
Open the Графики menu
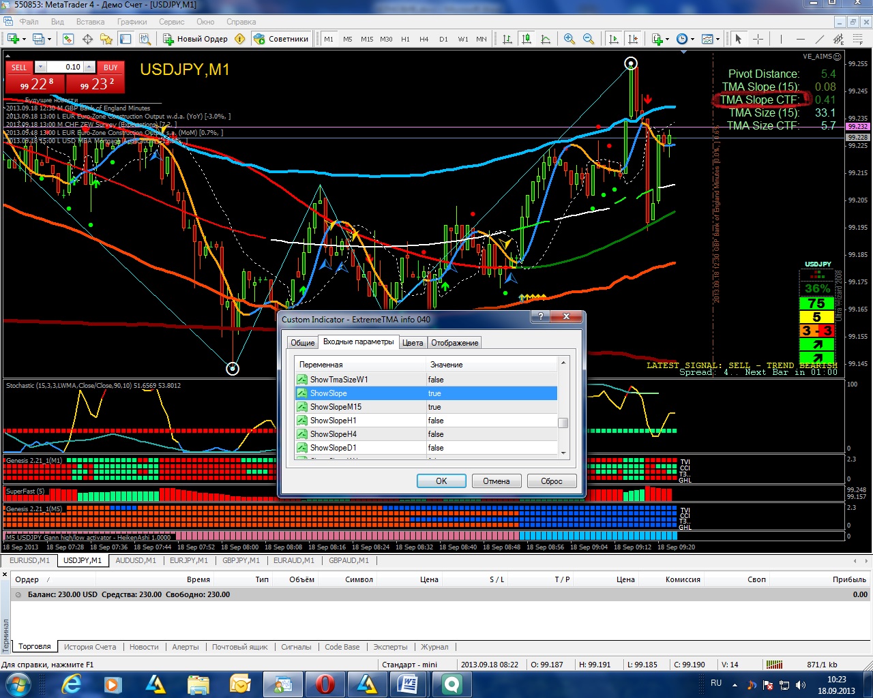132,22
